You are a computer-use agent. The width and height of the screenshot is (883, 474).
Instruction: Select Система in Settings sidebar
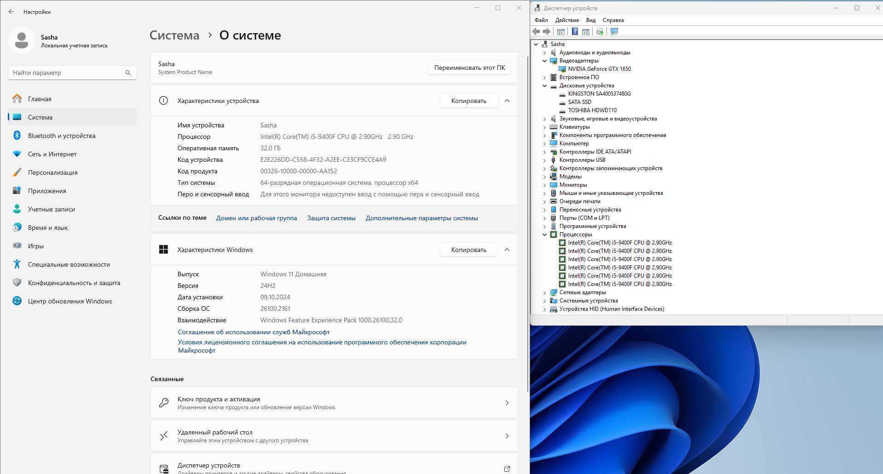pos(72,117)
